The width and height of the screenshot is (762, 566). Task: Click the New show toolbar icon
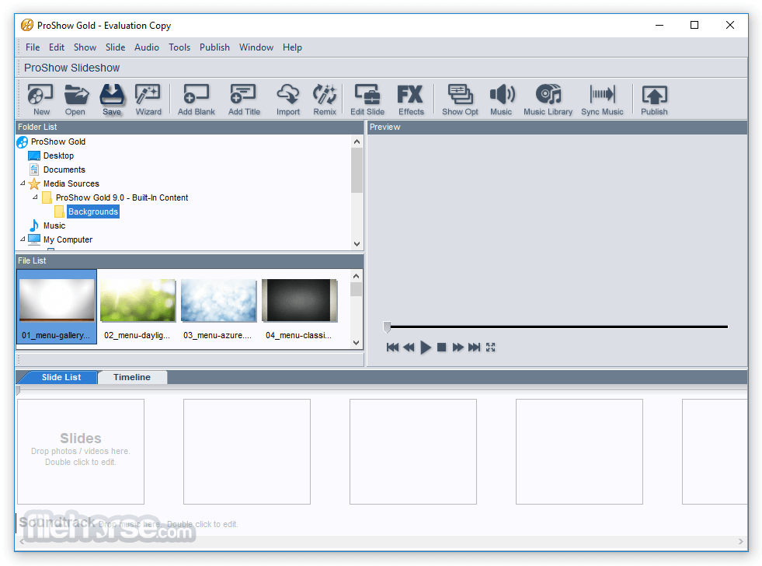[40, 100]
